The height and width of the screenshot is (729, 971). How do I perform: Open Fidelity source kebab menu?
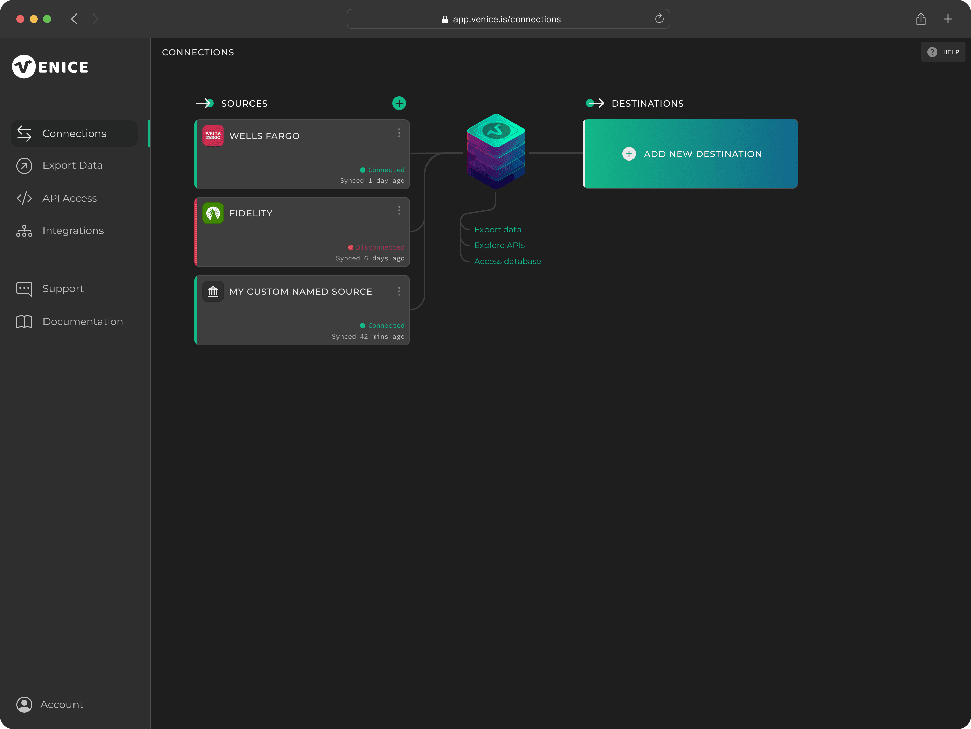[x=399, y=211]
